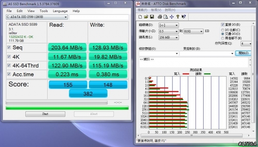
Task: Open the Edit menu in AS SSD
Action: [x=20, y=11]
